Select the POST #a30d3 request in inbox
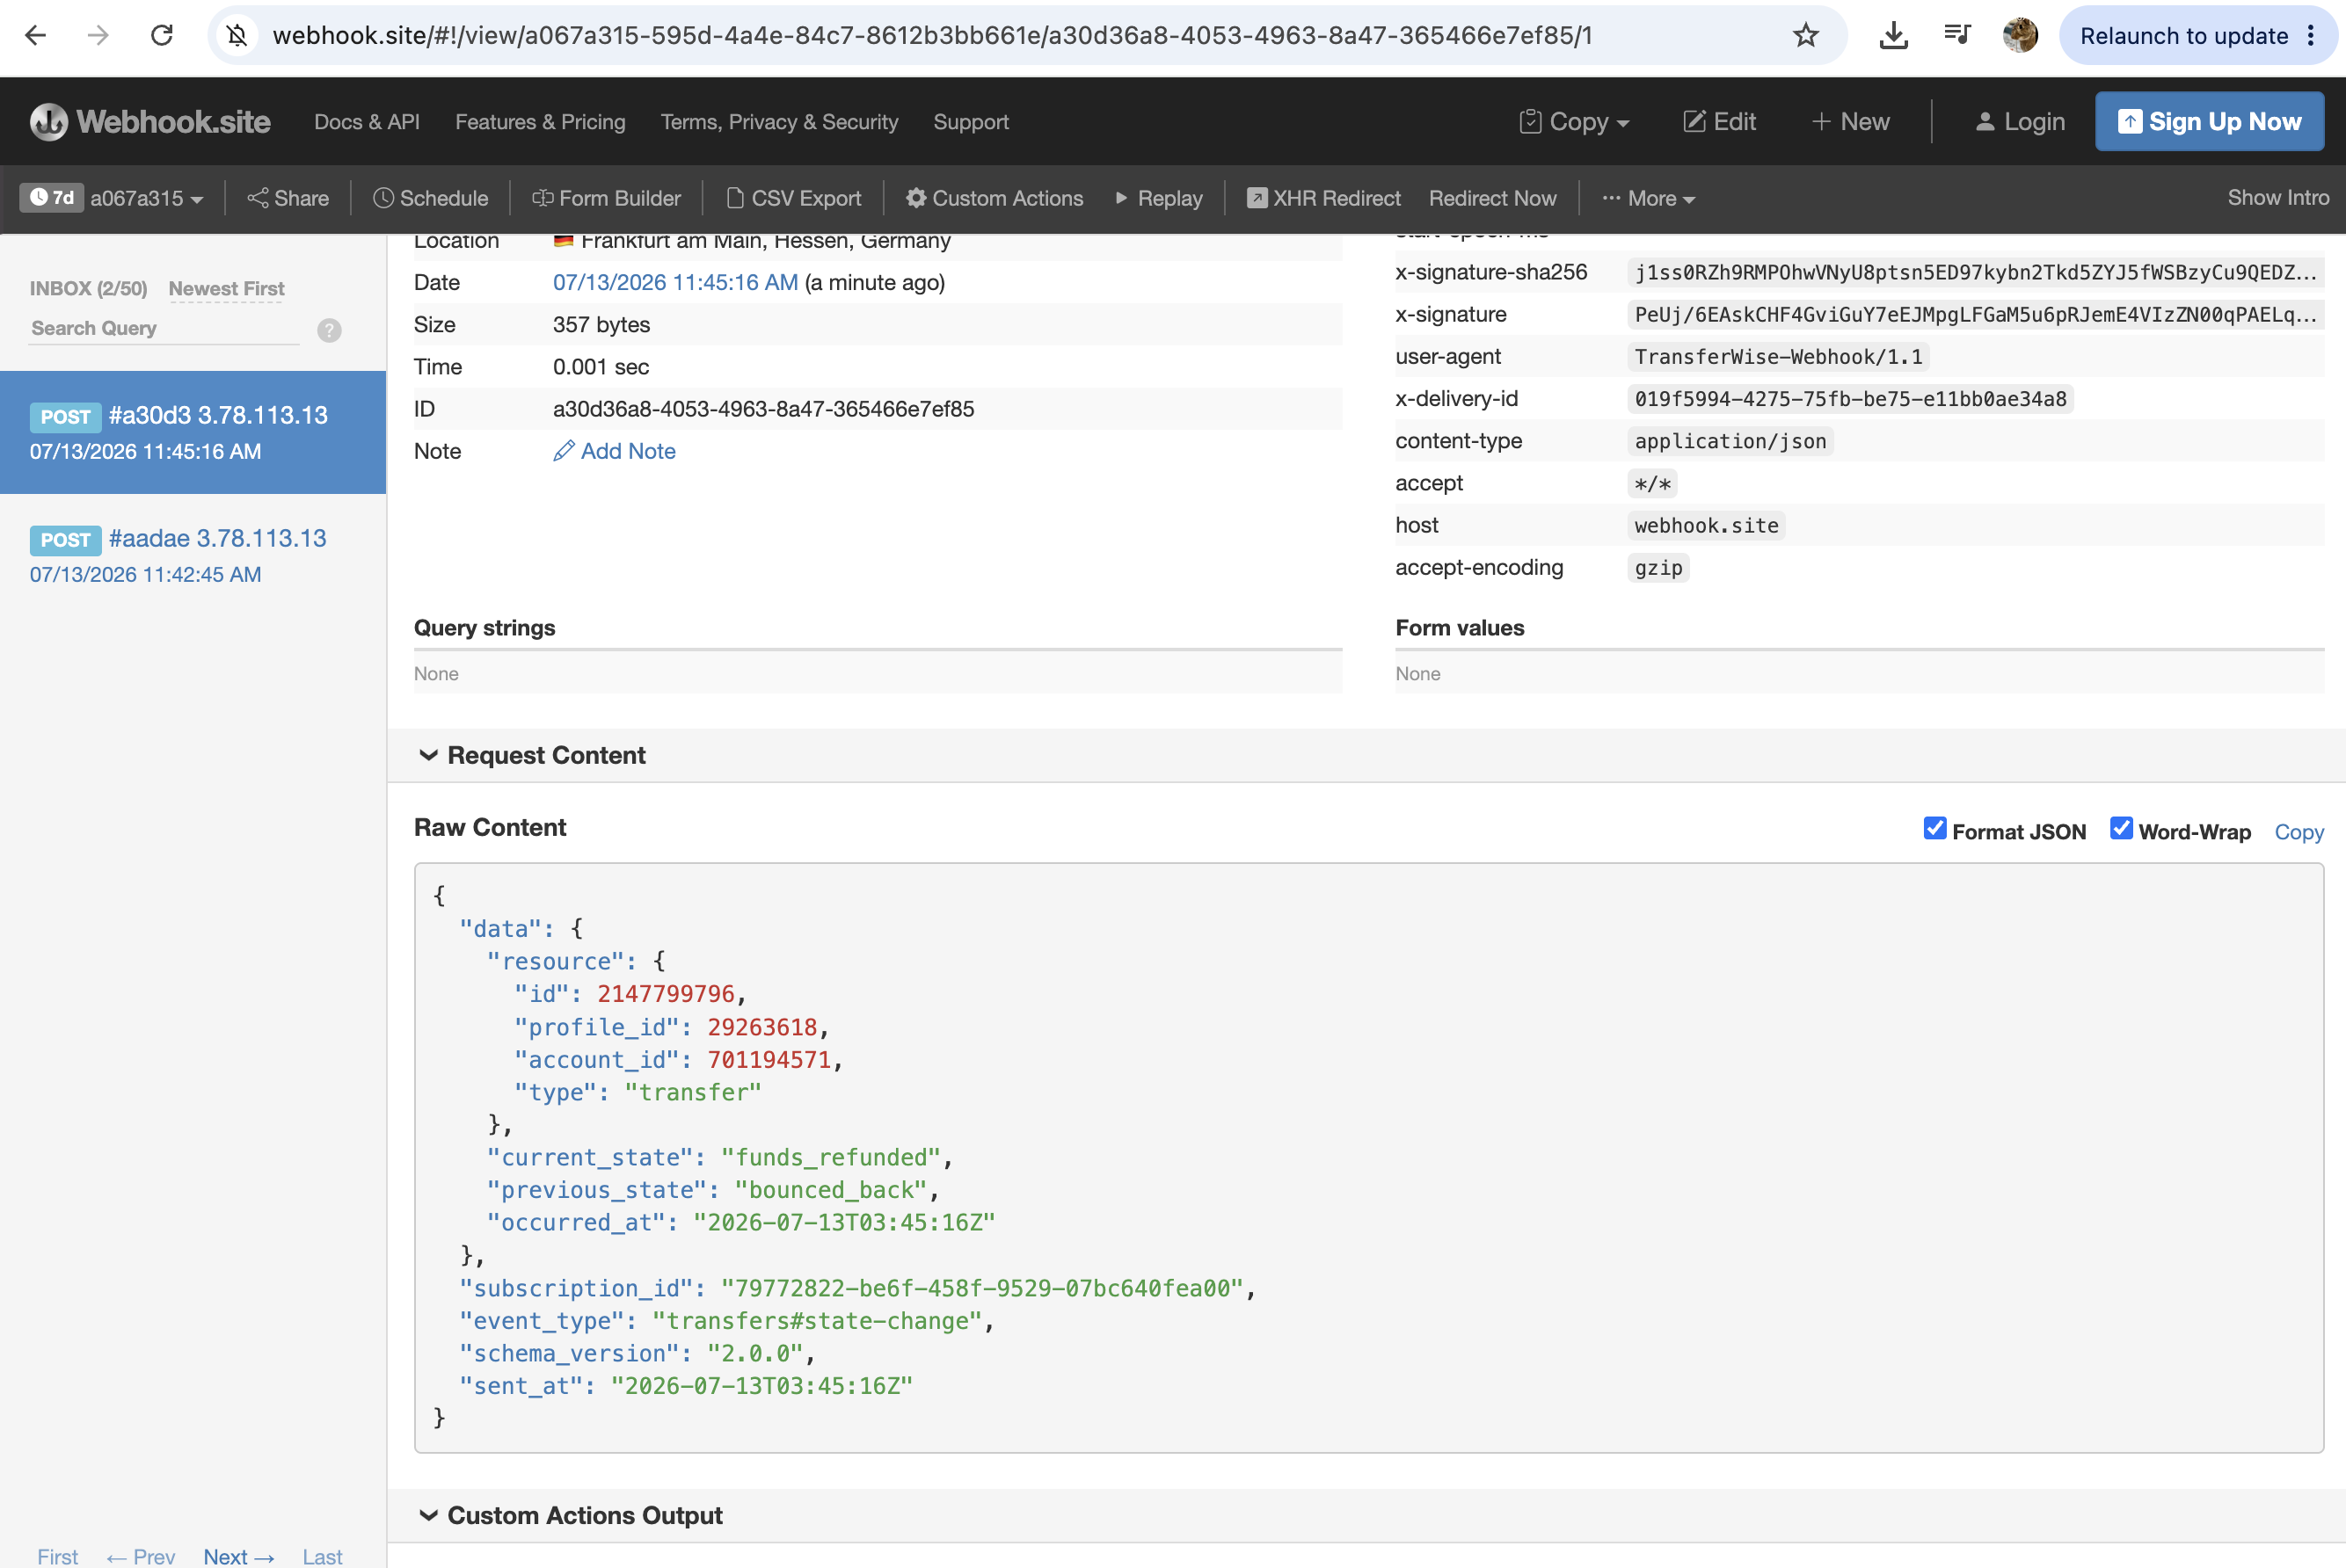Screen dimensions: 2346x1568 tap(193, 432)
